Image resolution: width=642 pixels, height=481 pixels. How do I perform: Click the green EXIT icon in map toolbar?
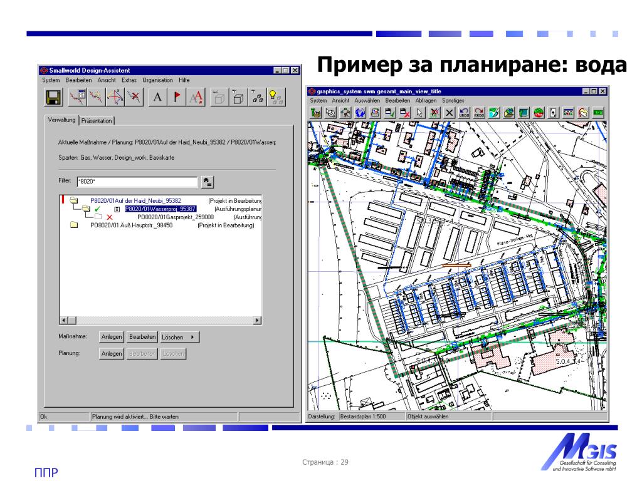coord(598,113)
